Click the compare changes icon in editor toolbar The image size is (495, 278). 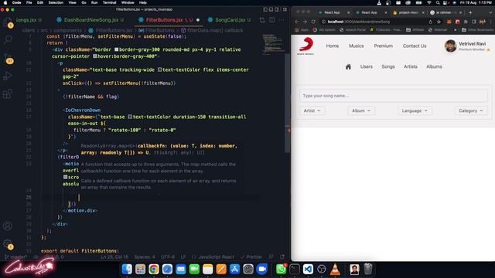coord(262,20)
